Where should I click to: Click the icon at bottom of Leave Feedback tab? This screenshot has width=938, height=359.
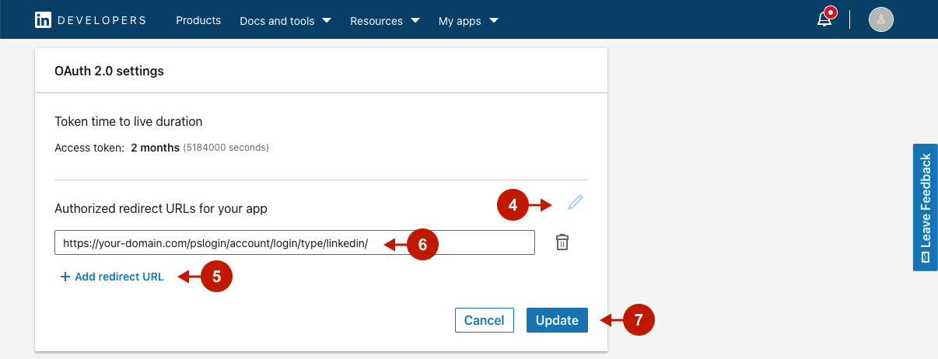(x=926, y=257)
